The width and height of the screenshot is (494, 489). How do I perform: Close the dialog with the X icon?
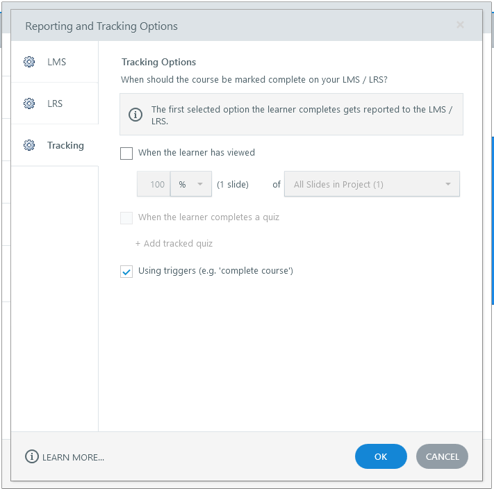[460, 25]
